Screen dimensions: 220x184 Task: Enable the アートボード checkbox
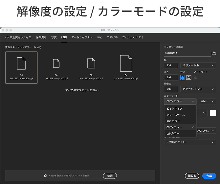(196, 78)
